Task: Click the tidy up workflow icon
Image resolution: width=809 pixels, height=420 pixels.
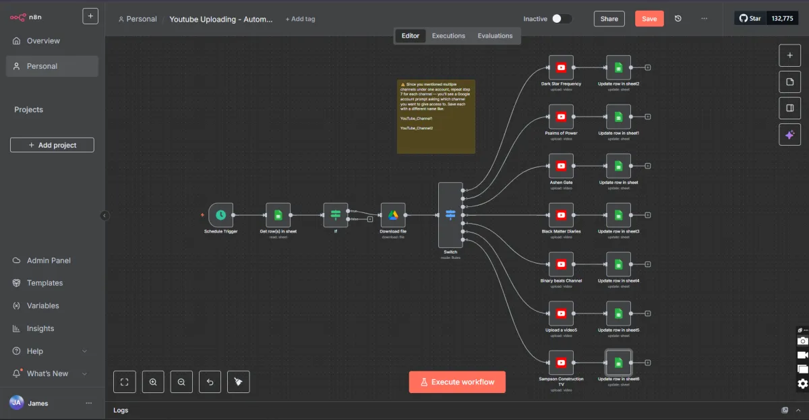Action: click(x=238, y=382)
